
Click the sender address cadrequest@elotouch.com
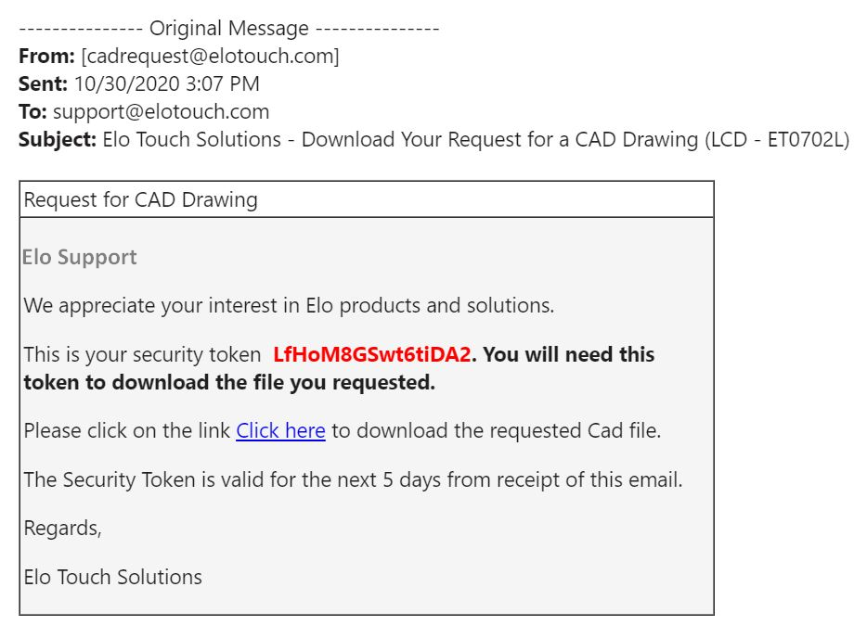click(x=210, y=56)
